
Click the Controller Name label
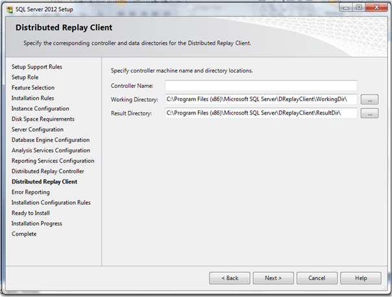(132, 86)
